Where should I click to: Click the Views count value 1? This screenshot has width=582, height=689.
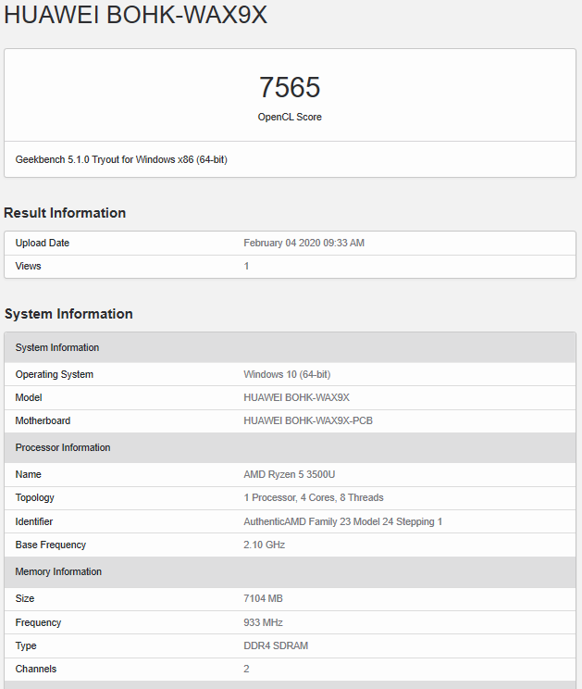pos(246,266)
